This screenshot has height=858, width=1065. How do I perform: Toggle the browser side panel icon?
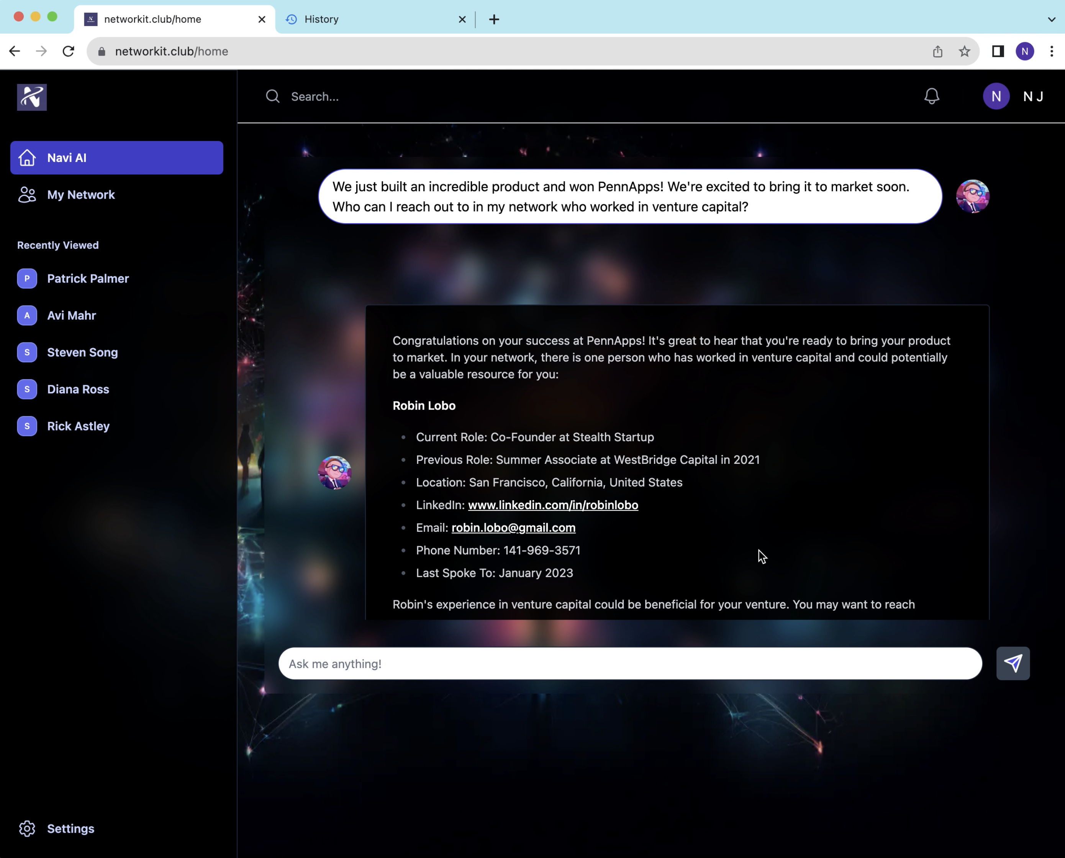(x=998, y=51)
